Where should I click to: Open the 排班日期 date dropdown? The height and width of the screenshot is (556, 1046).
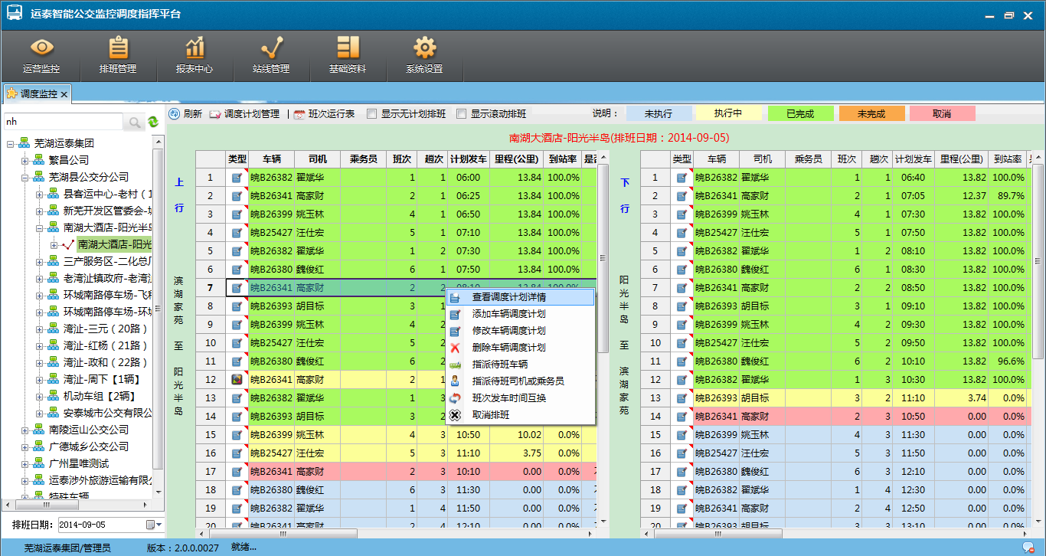(x=150, y=525)
